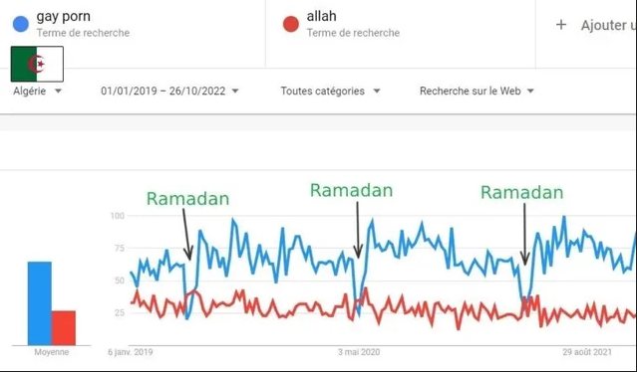This screenshot has width=637, height=372.
Task: Open the date range 01/01/2019 – 26/10/2022 dropdown
Action: click(x=169, y=92)
